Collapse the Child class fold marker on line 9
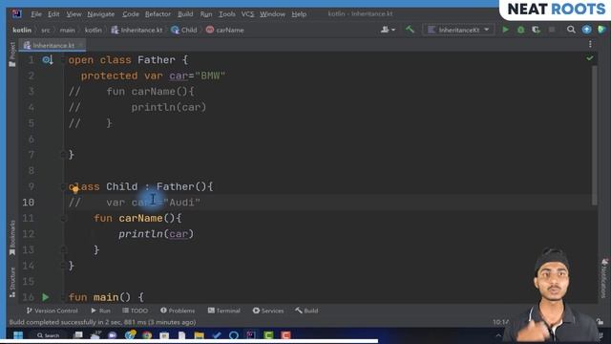Screen dimensions: 611x344 pos(63,187)
